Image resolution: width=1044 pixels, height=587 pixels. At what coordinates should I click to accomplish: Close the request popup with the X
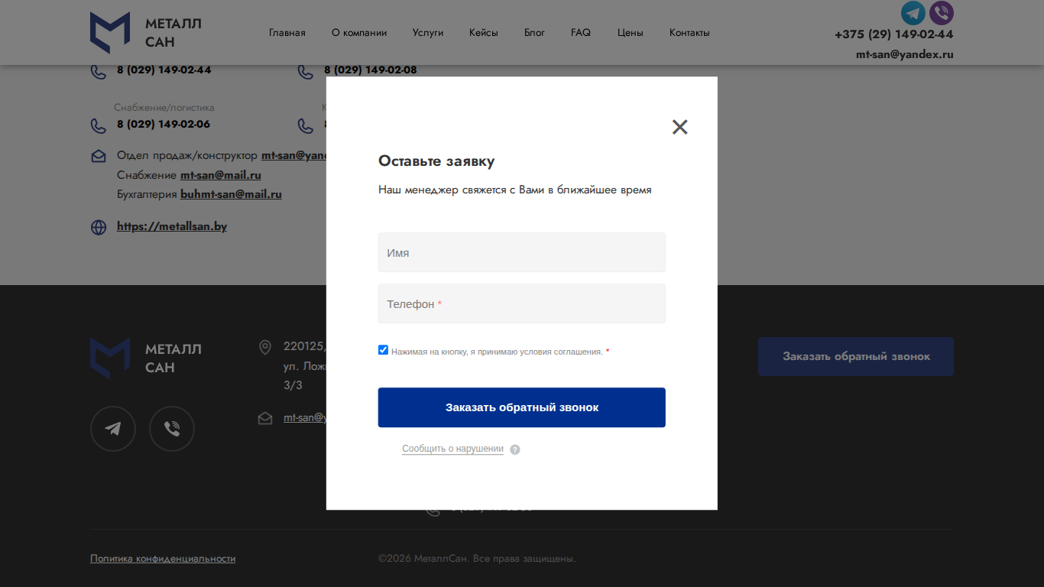[680, 127]
